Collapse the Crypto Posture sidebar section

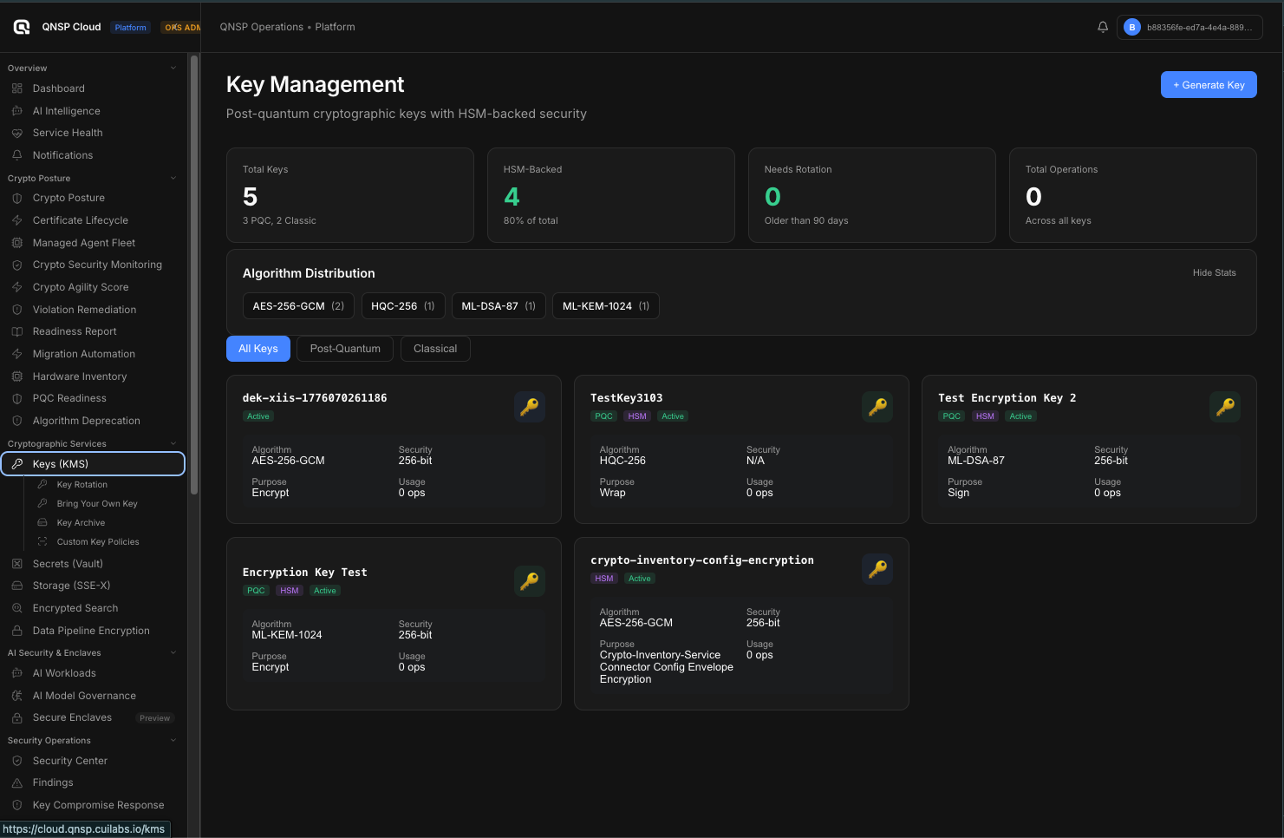(x=173, y=177)
